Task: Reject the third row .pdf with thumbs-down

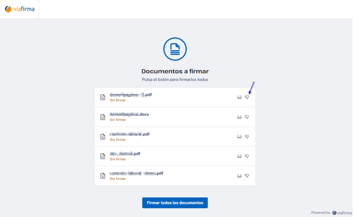Action: (247, 137)
